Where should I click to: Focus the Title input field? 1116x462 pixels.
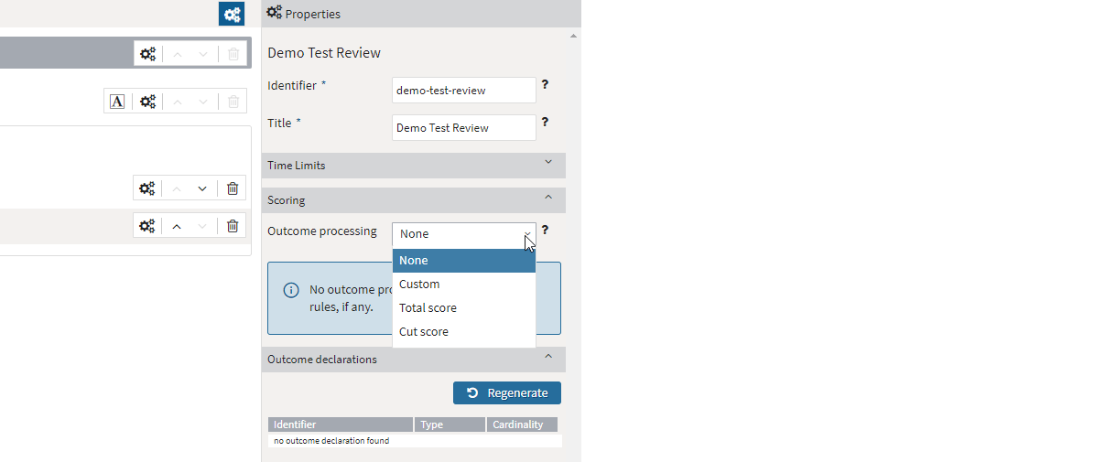463,128
